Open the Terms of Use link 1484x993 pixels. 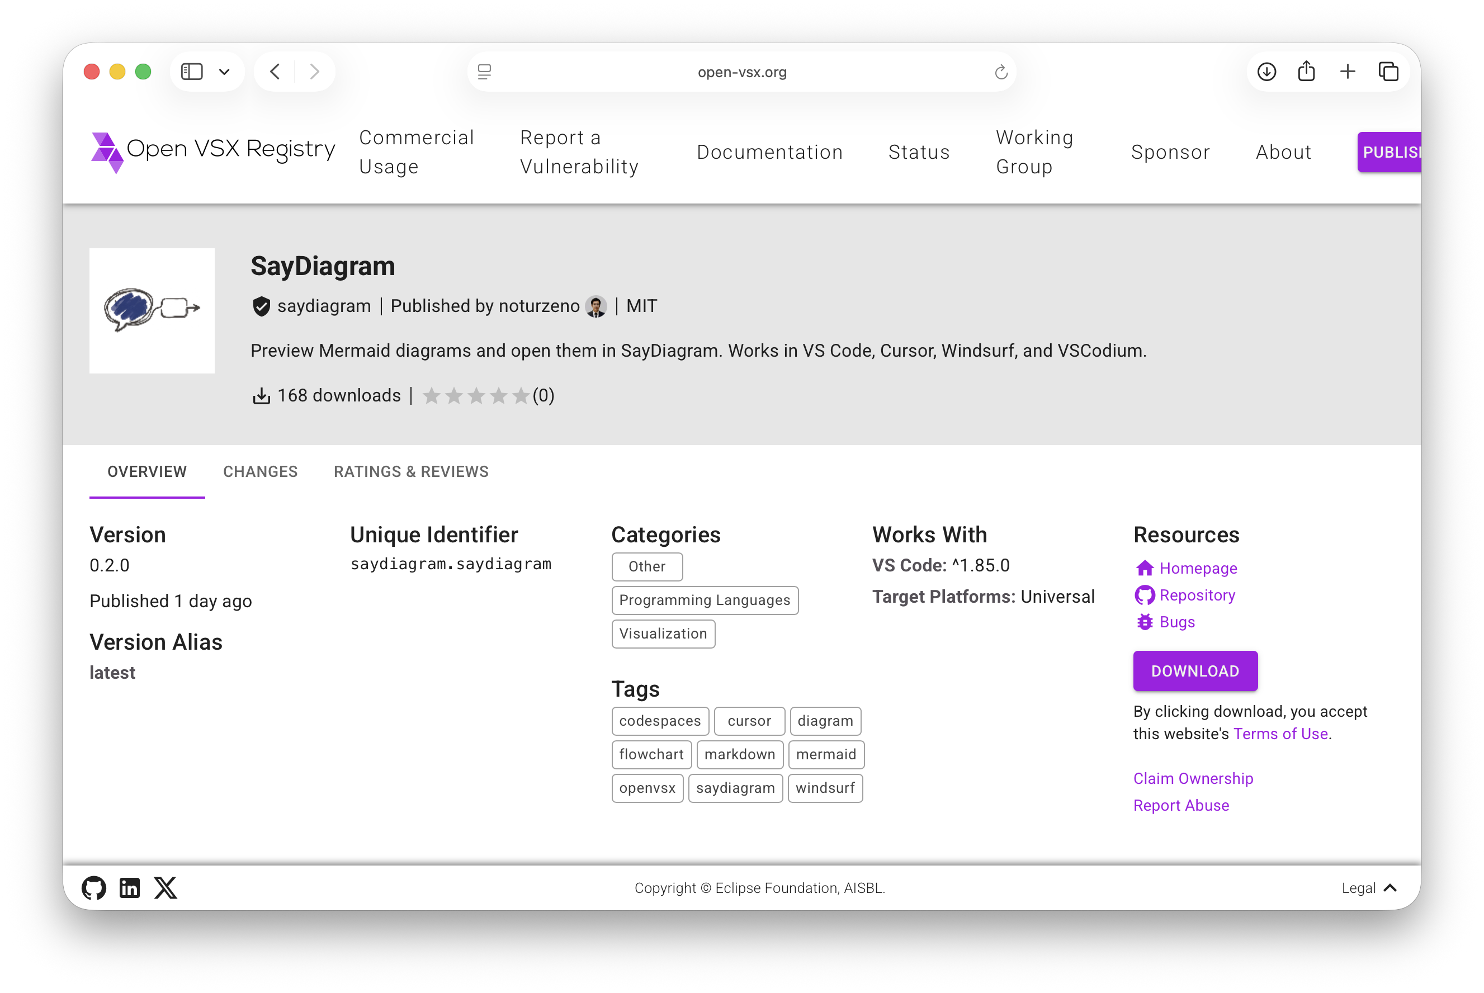1280,734
